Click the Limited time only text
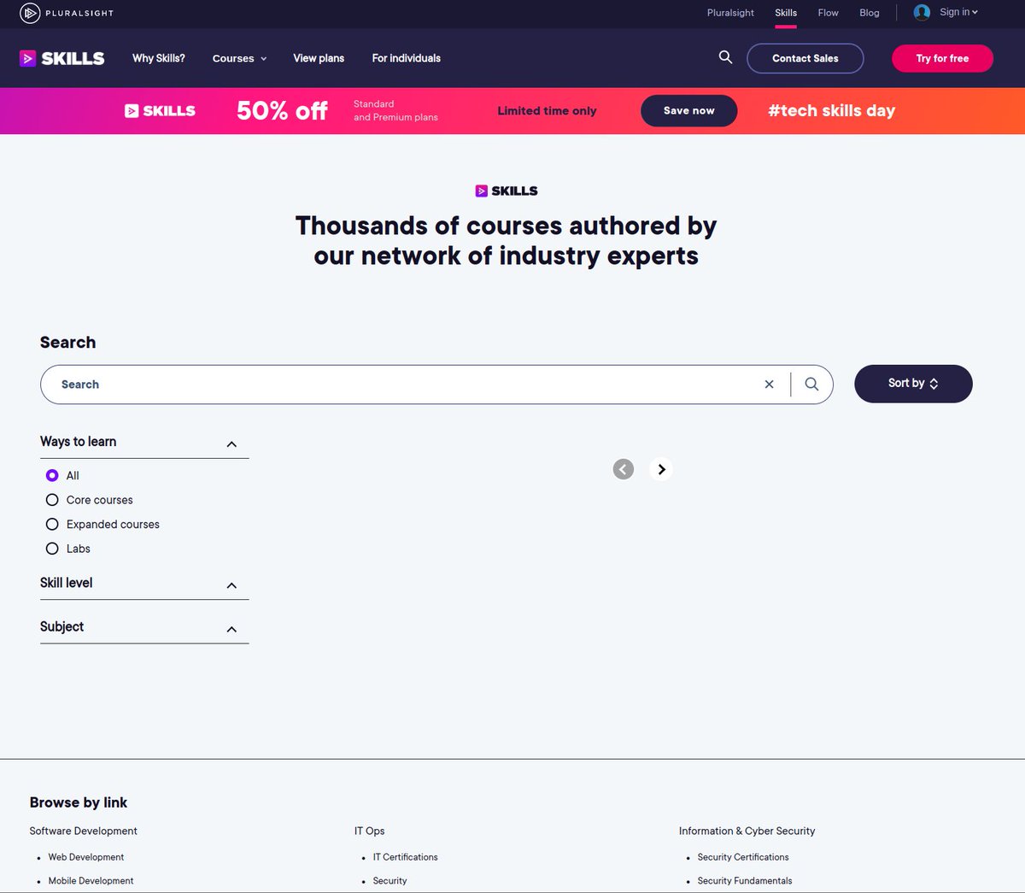This screenshot has height=893, width=1025. click(x=547, y=111)
